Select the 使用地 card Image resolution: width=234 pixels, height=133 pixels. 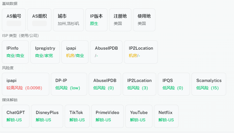[144, 20]
